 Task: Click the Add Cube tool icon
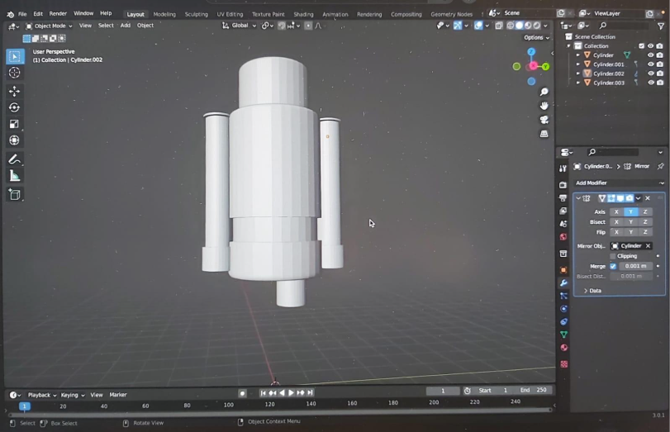[14, 194]
